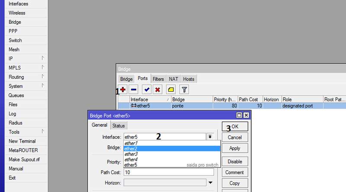Sort by Interface column header
The height and width of the screenshot is (192, 346).
click(x=150, y=99)
